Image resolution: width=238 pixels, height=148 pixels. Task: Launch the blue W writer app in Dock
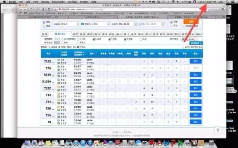(x=166, y=143)
